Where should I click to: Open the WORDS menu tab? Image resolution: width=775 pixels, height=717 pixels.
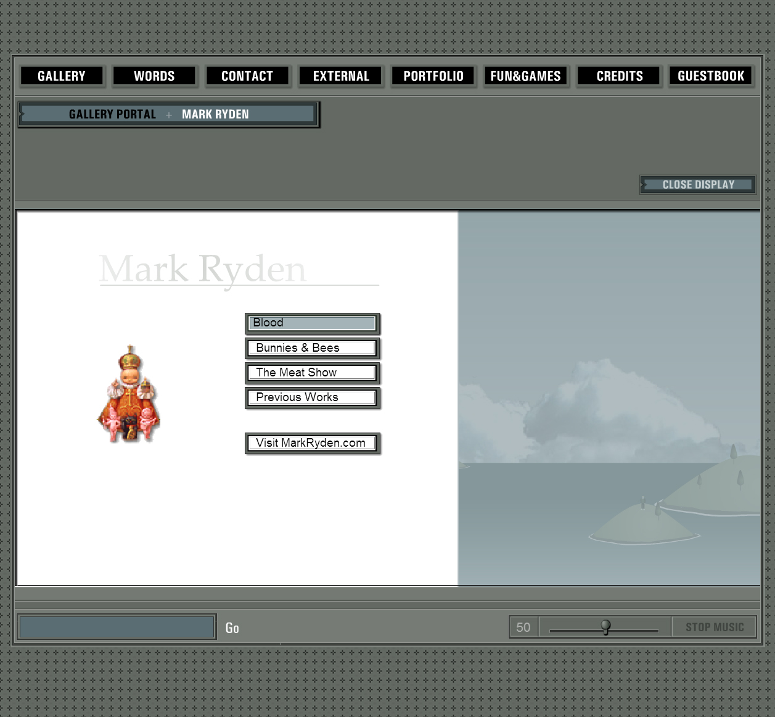pos(154,76)
